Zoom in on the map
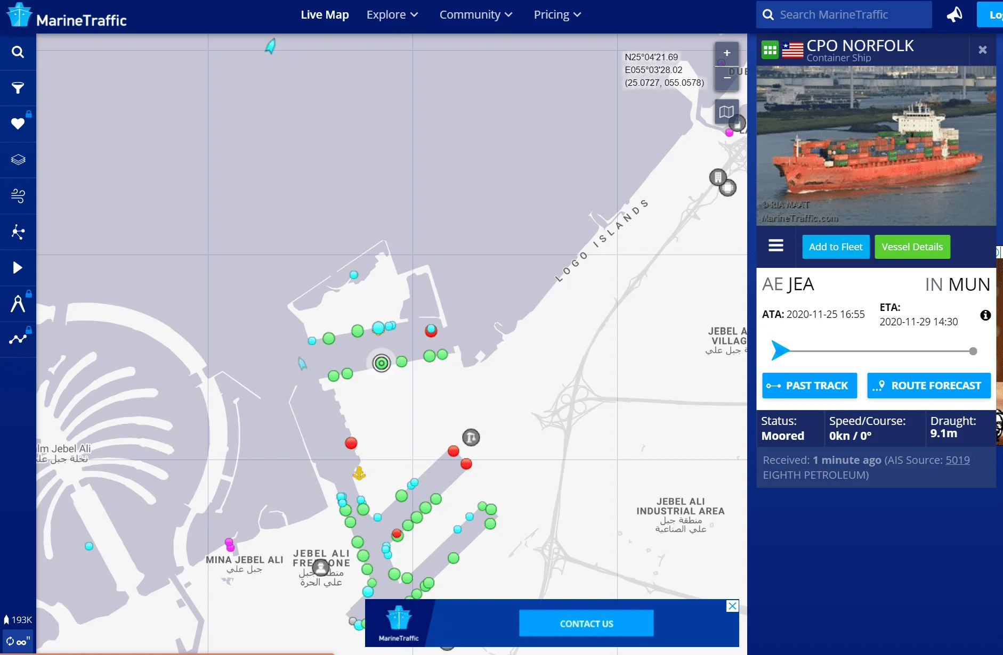The image size is (1003, 655). pyautogui.click(x=727, y=53)
